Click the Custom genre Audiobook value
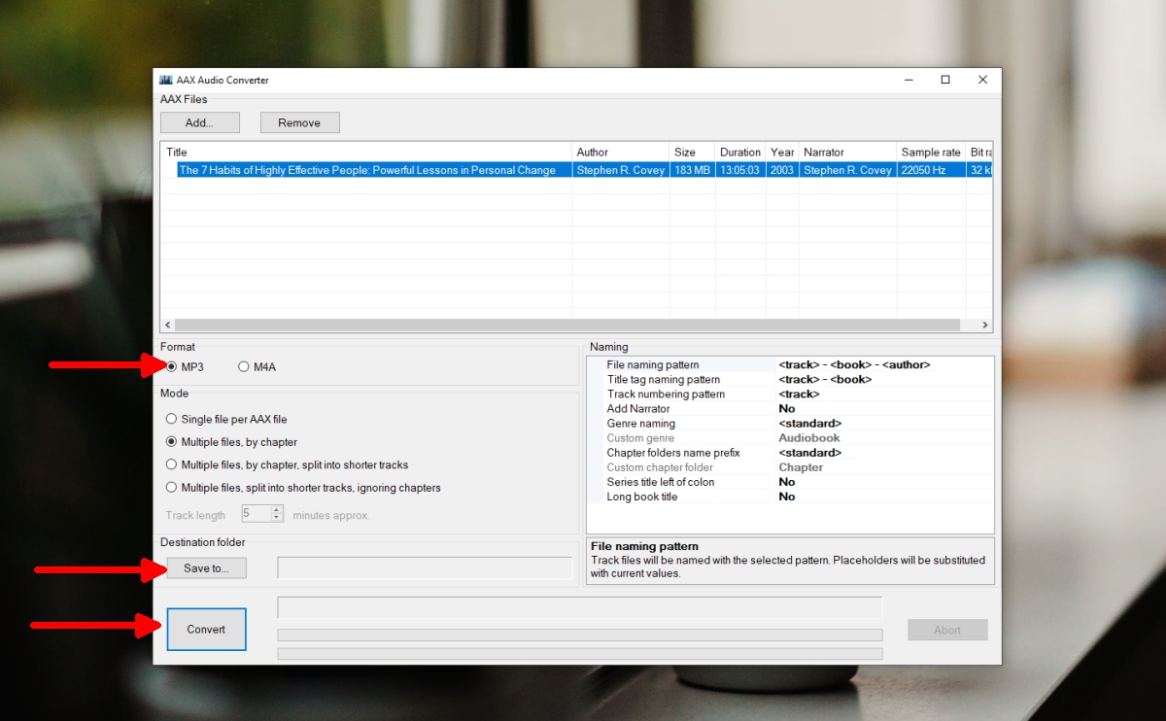This screenshot has height=721, width=1166. (809, 437)
